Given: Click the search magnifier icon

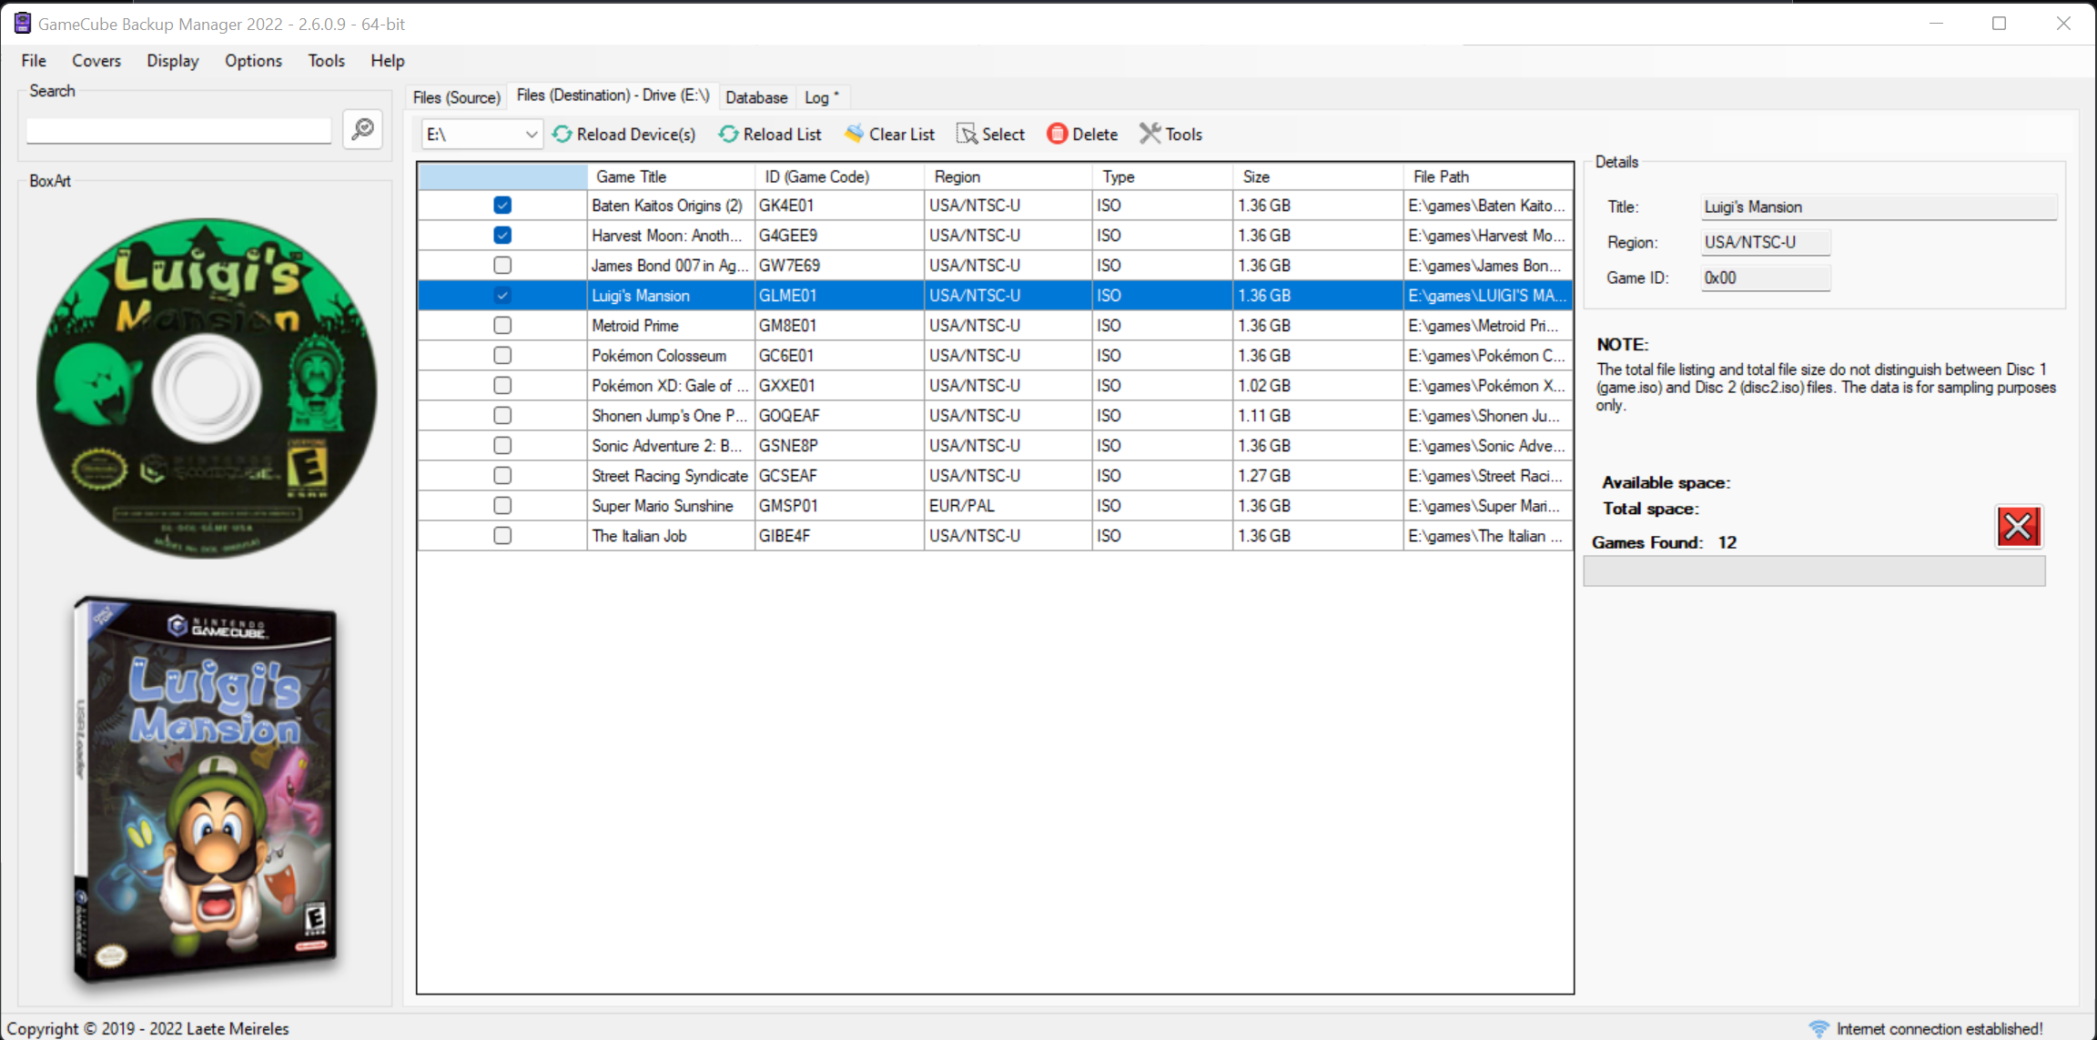Looking at the screenshot, I should [362, 129].
